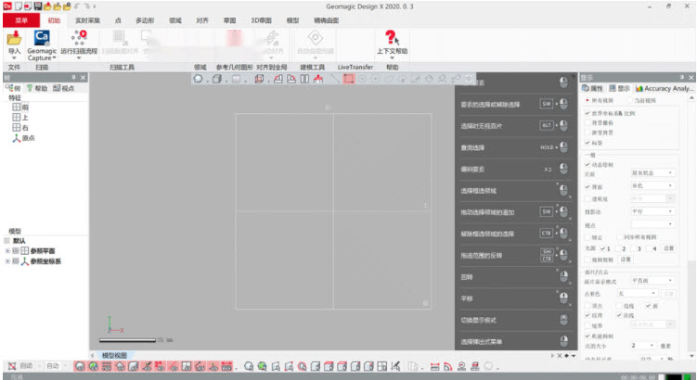
Task: Open 上下文帮助 context help
Action: tap(392, 39)
